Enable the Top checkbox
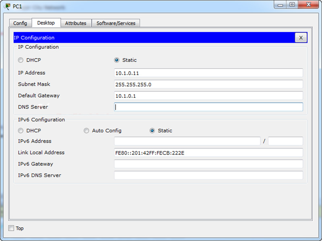This screenshot has height=241, width=322. pos(11,228)
